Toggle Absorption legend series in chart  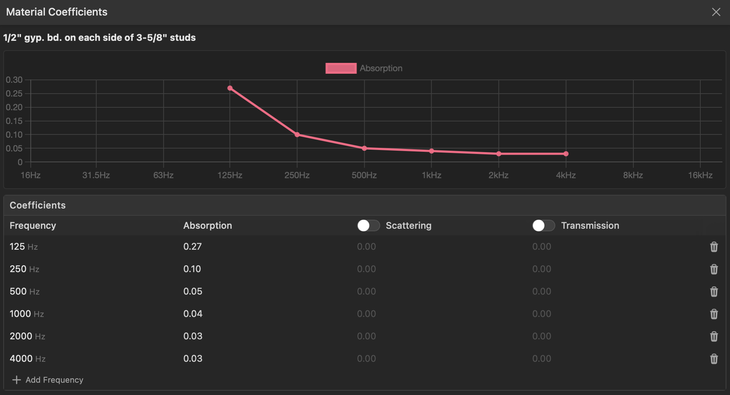tap(341, 68)
